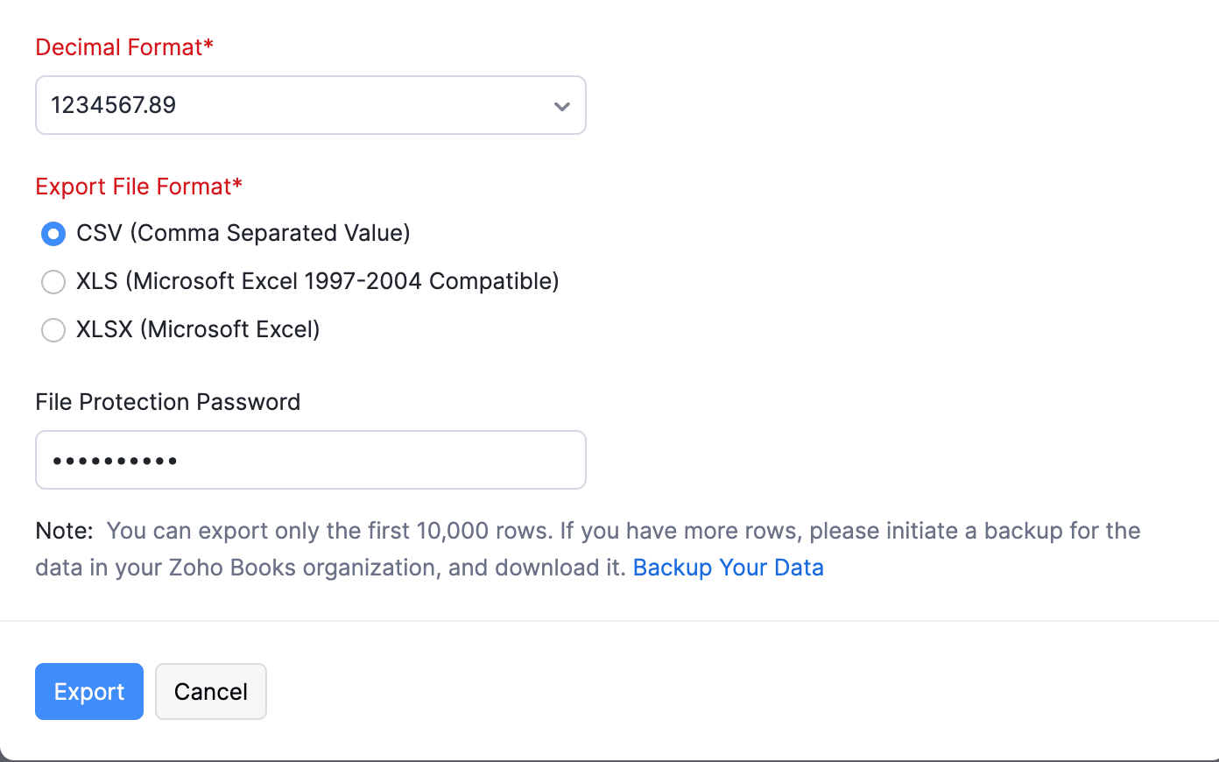Click the File Protection Password field
1219x762 pixels.
tap(311, 459)
